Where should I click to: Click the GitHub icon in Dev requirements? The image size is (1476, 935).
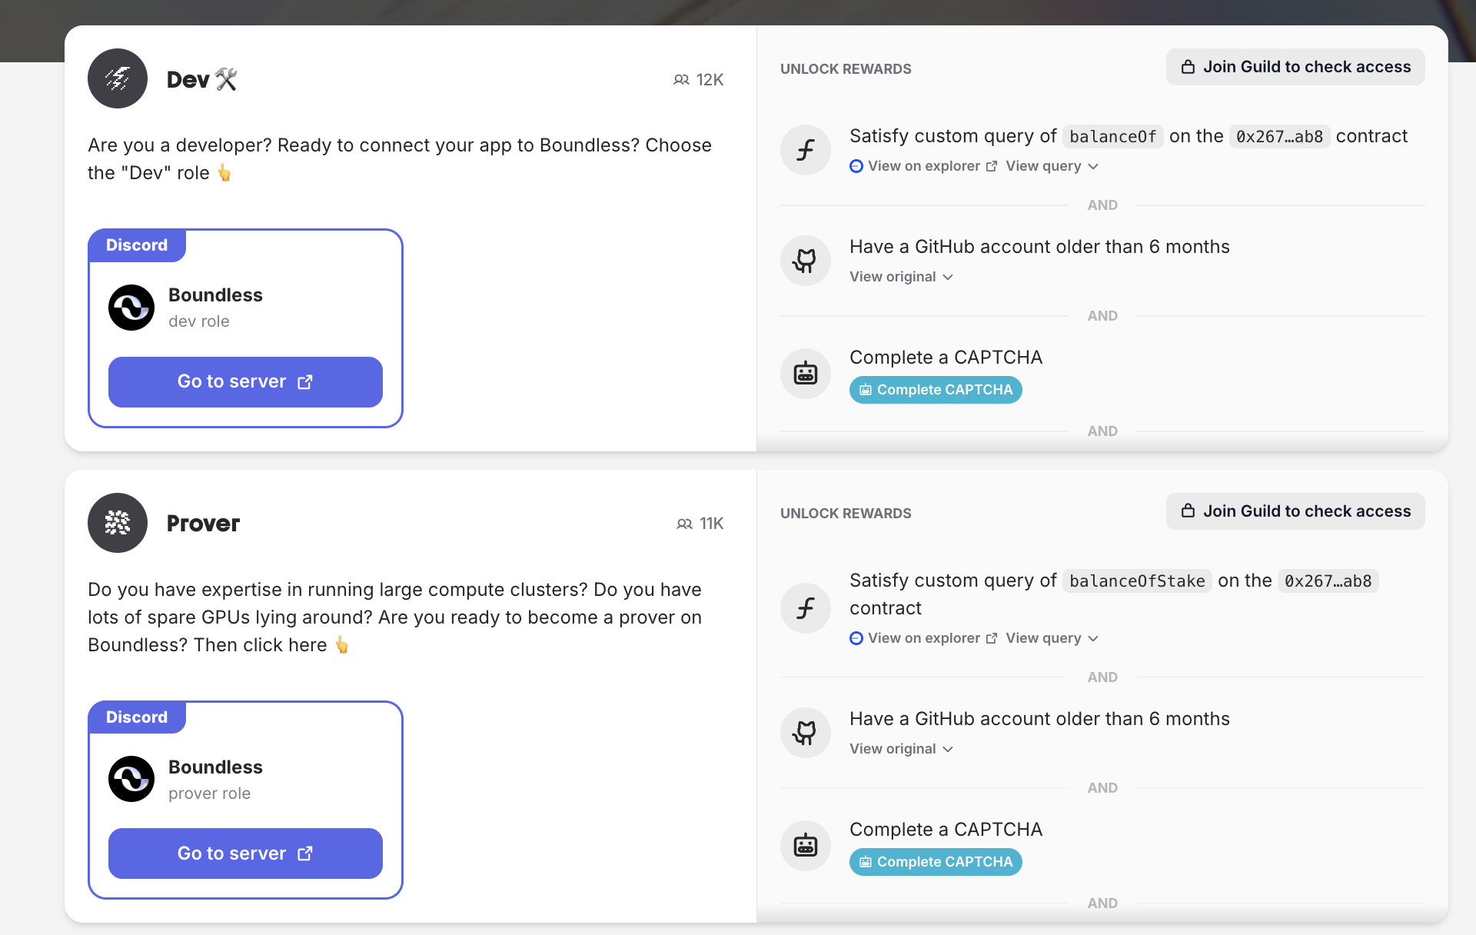tap(805, 261)
